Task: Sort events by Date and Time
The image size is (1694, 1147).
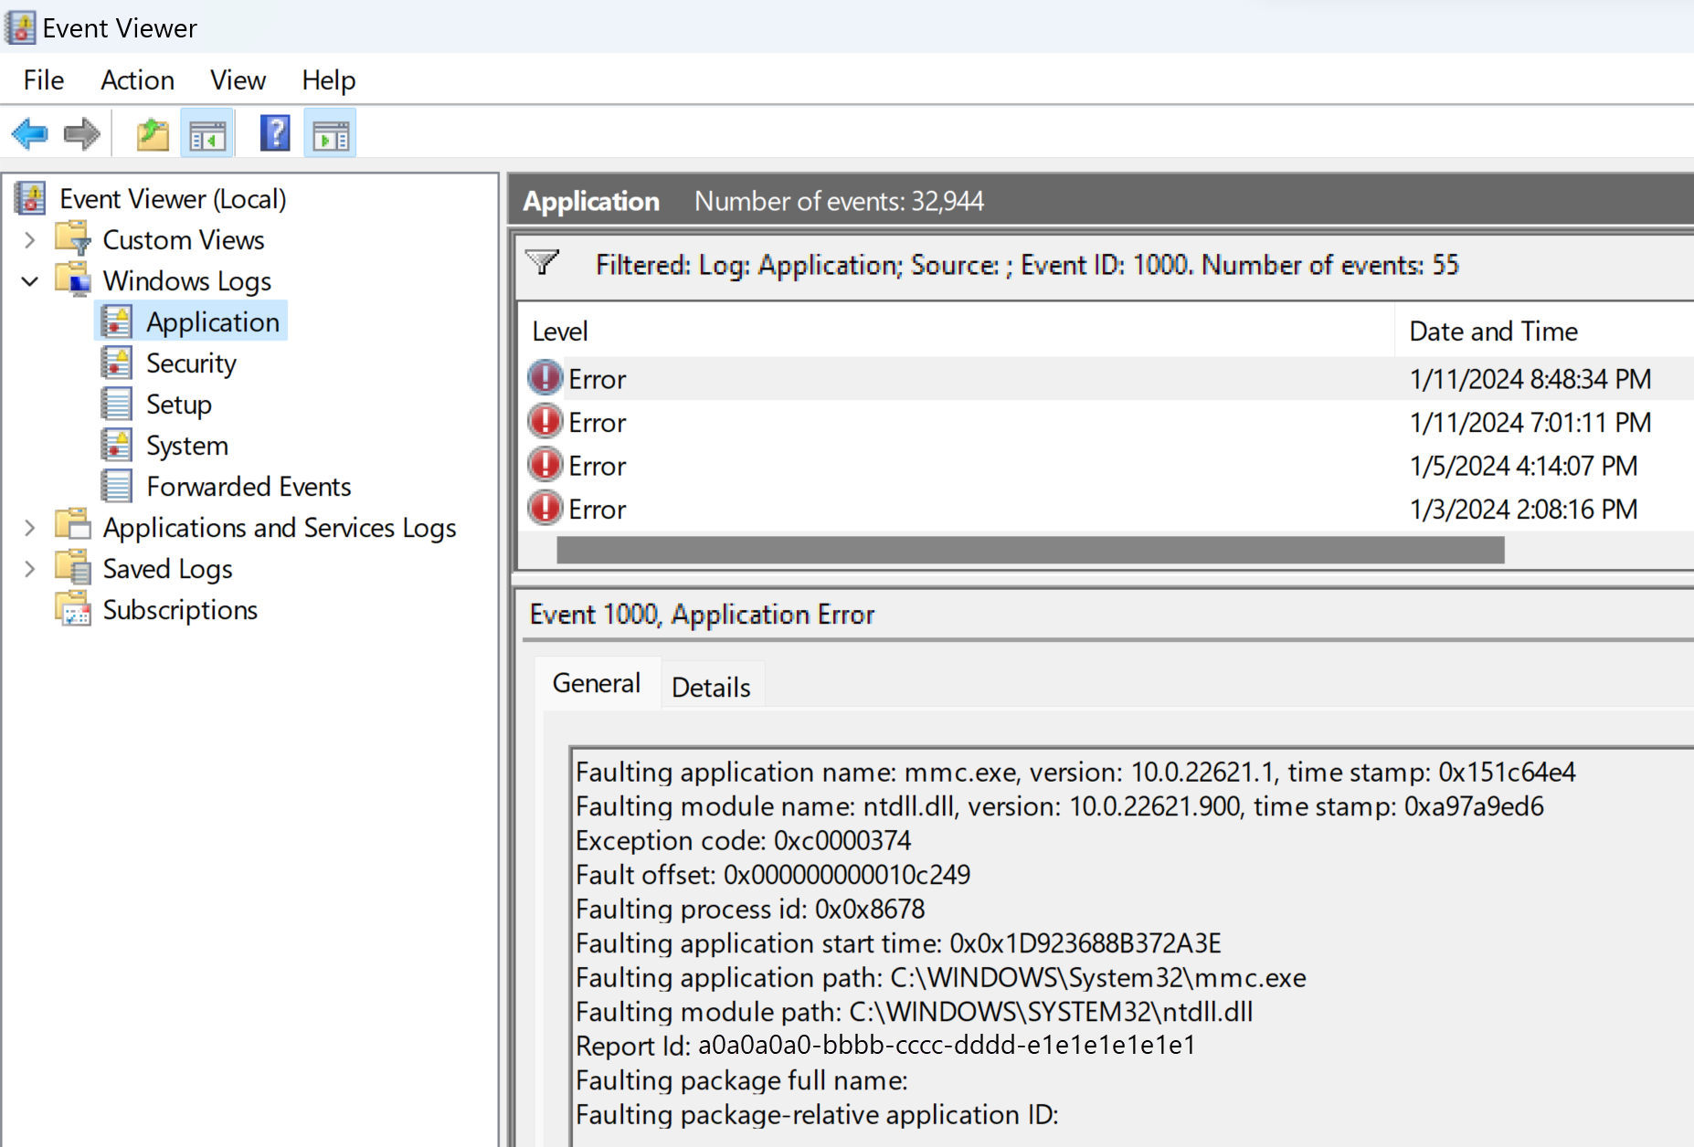Action: [1493, 331]
